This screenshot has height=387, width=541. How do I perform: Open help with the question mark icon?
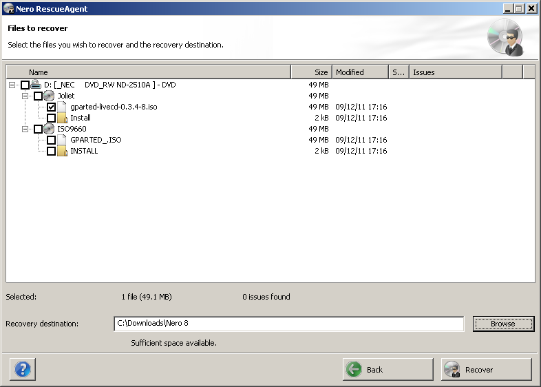(23, 369)
